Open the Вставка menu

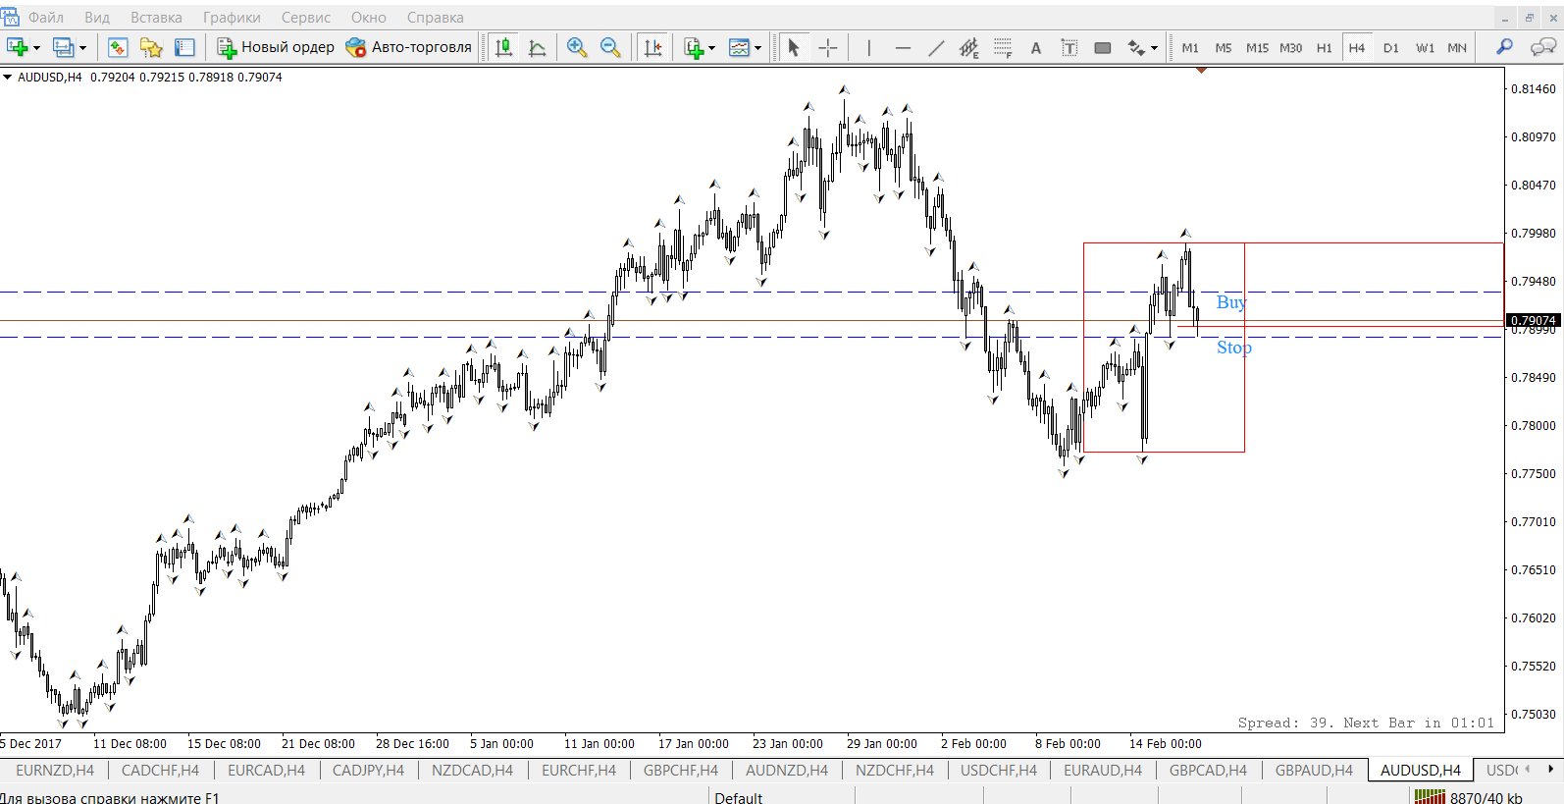click(156, 18)
